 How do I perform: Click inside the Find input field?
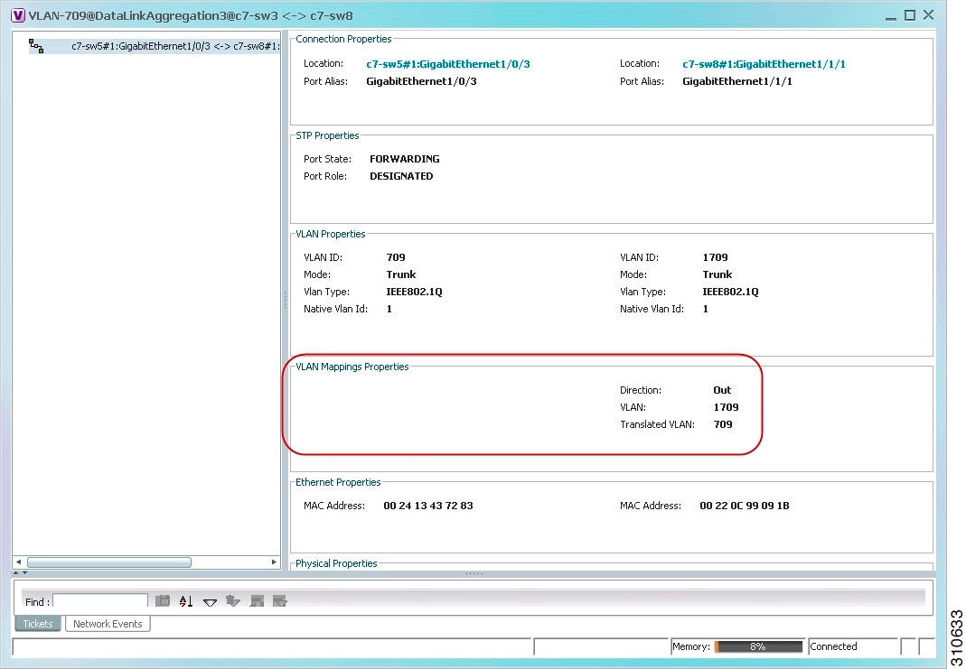pos(100,600)
